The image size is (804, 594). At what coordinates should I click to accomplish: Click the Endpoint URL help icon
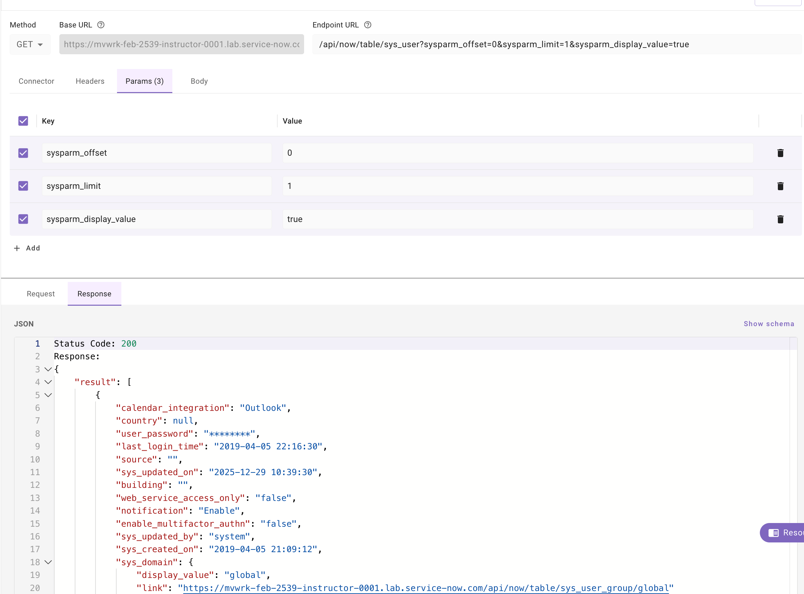click(x=367, y=25)
